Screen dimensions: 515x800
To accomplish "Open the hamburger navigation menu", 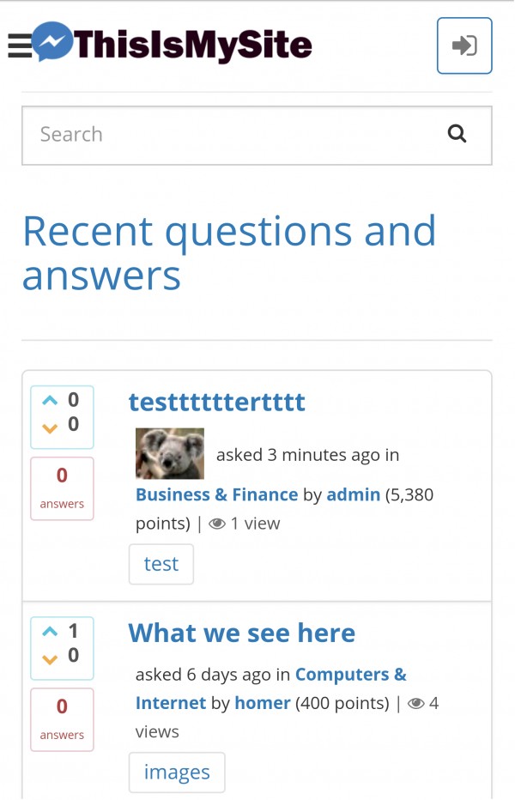I will coord(19,45).
